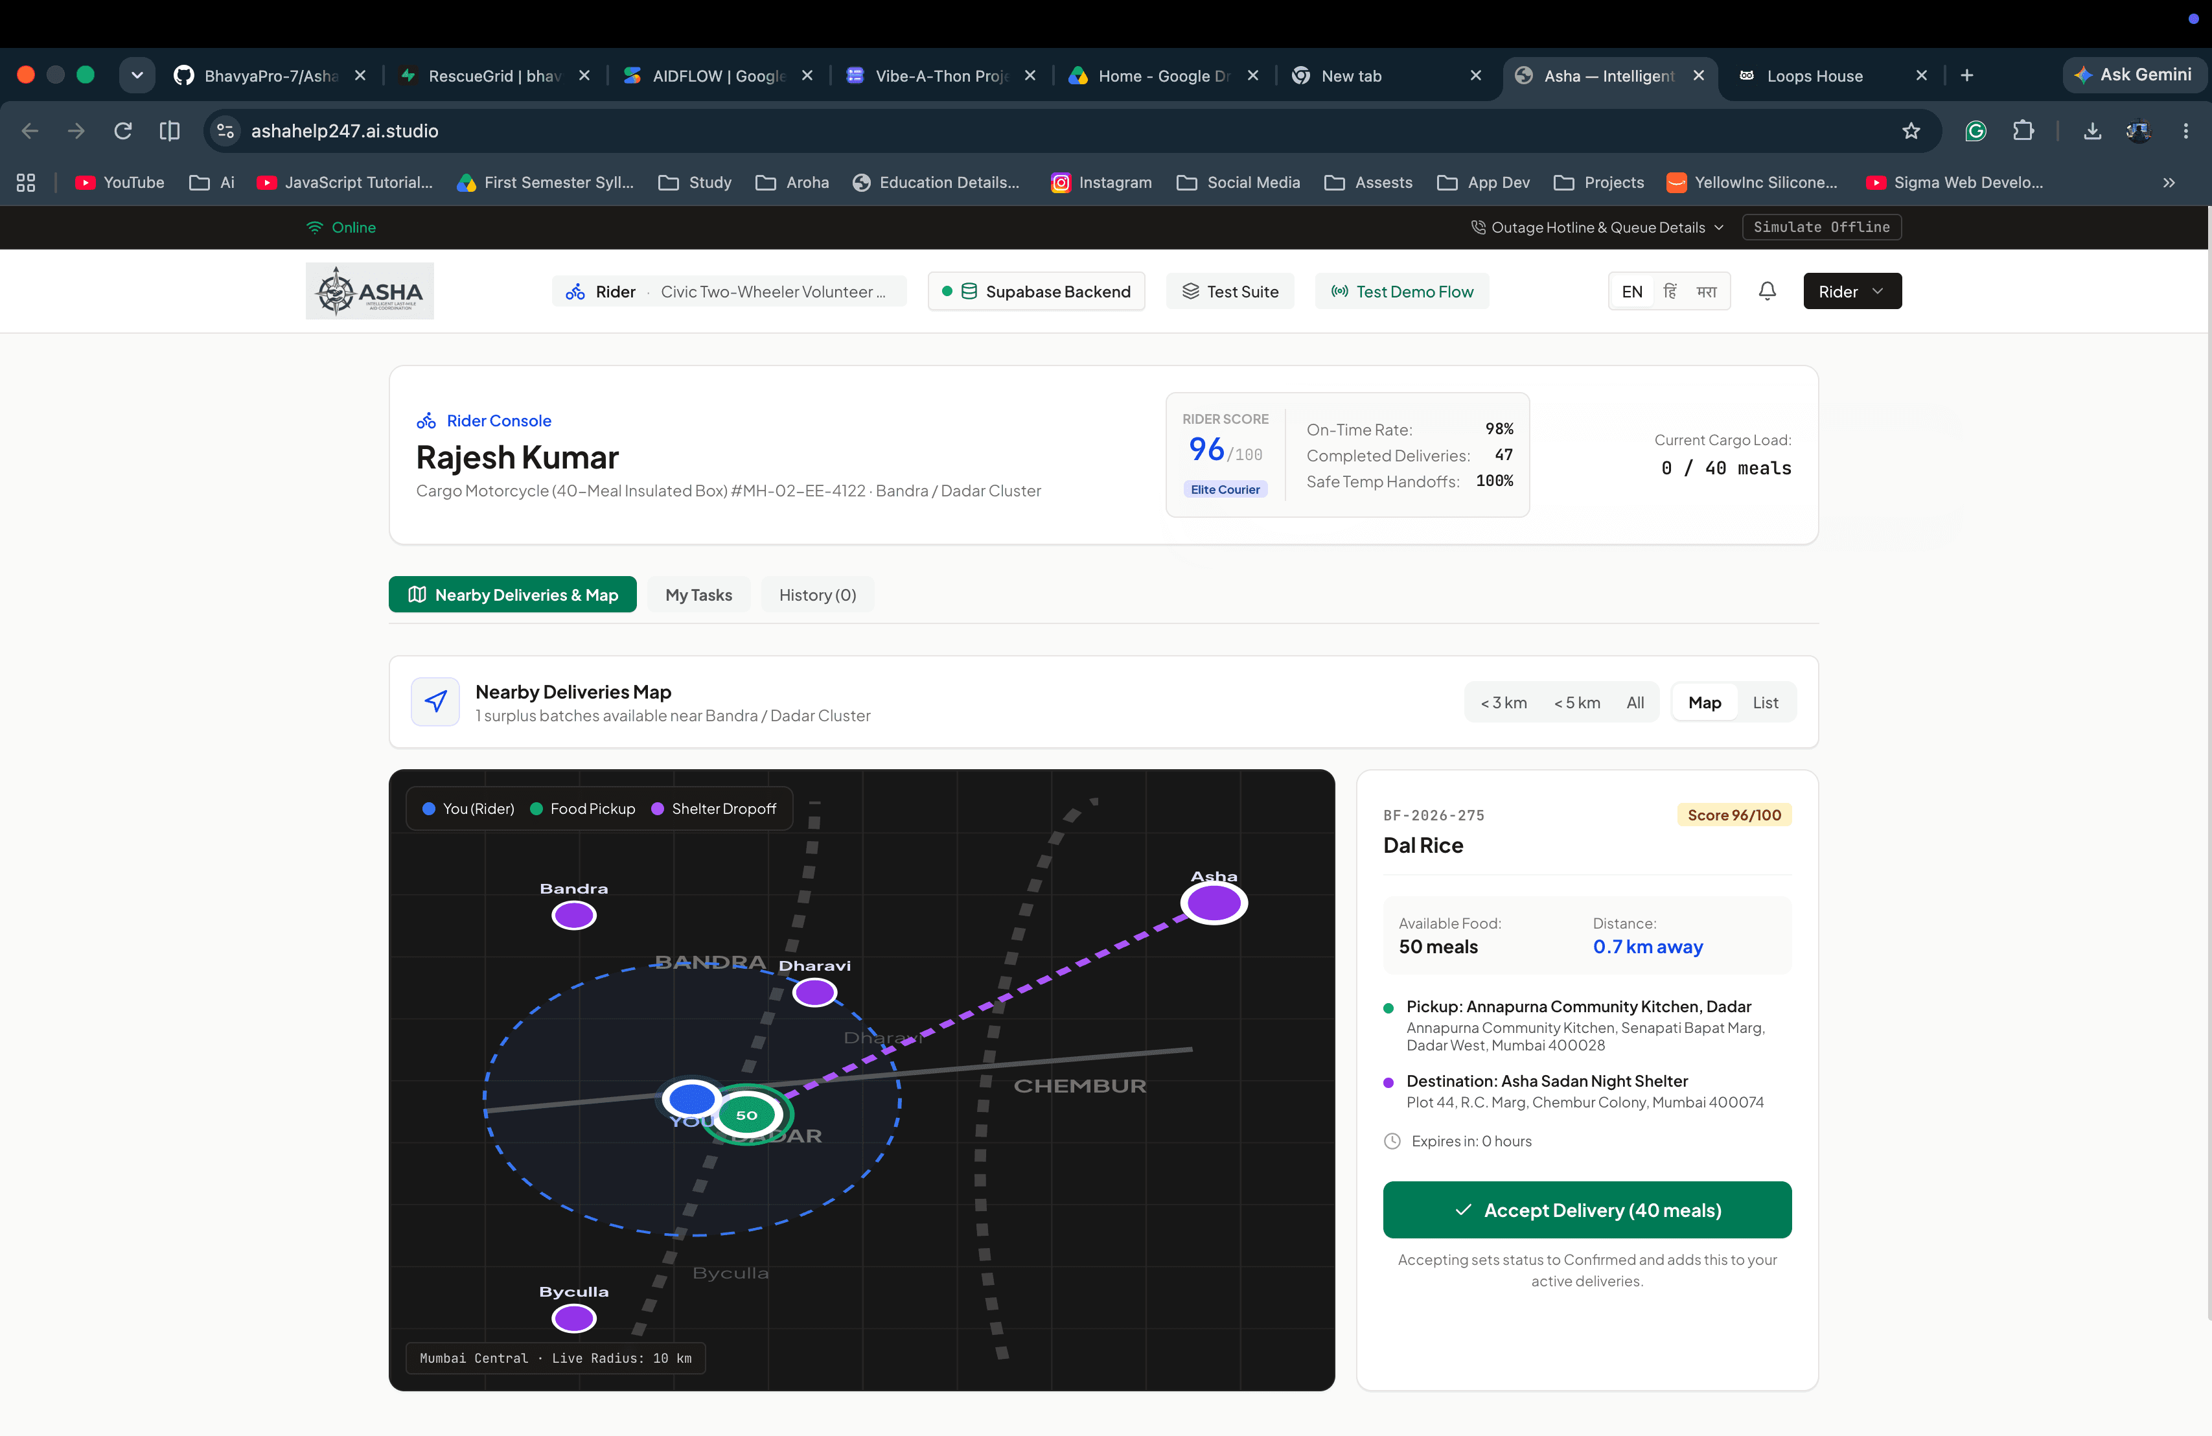Switch to the Loops House browser tab
The width and height of the screenshot is (2212, 1436).
(x=1831, y=76)
